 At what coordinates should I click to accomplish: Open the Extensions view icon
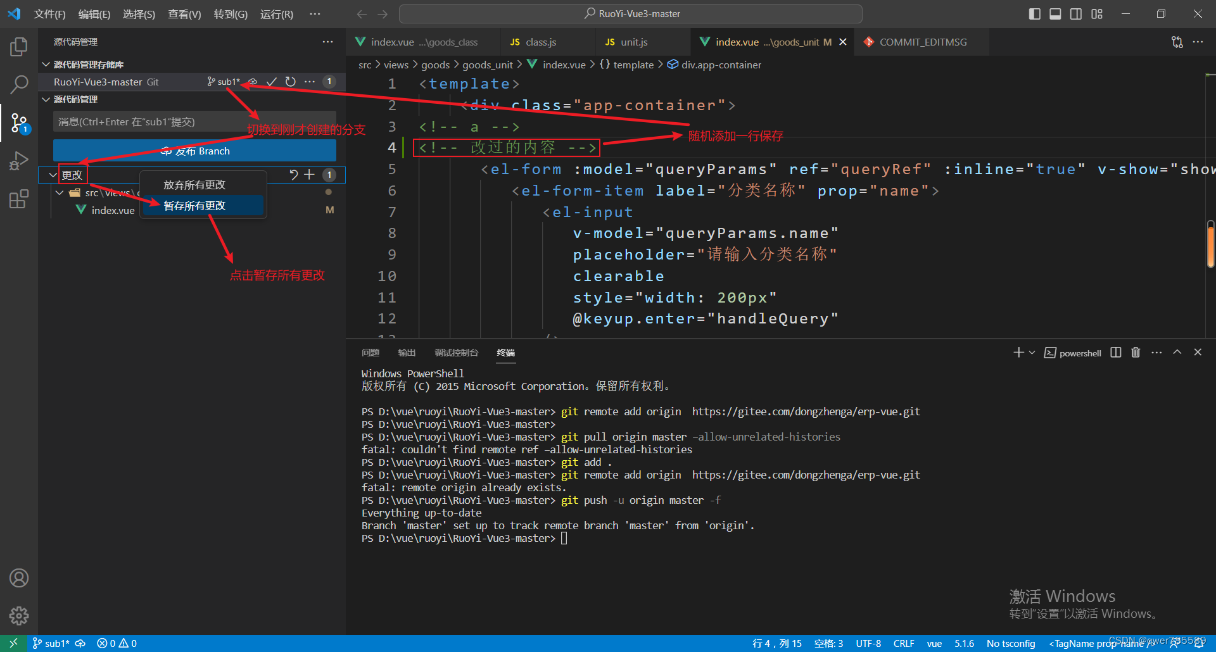tap(19, 199)
